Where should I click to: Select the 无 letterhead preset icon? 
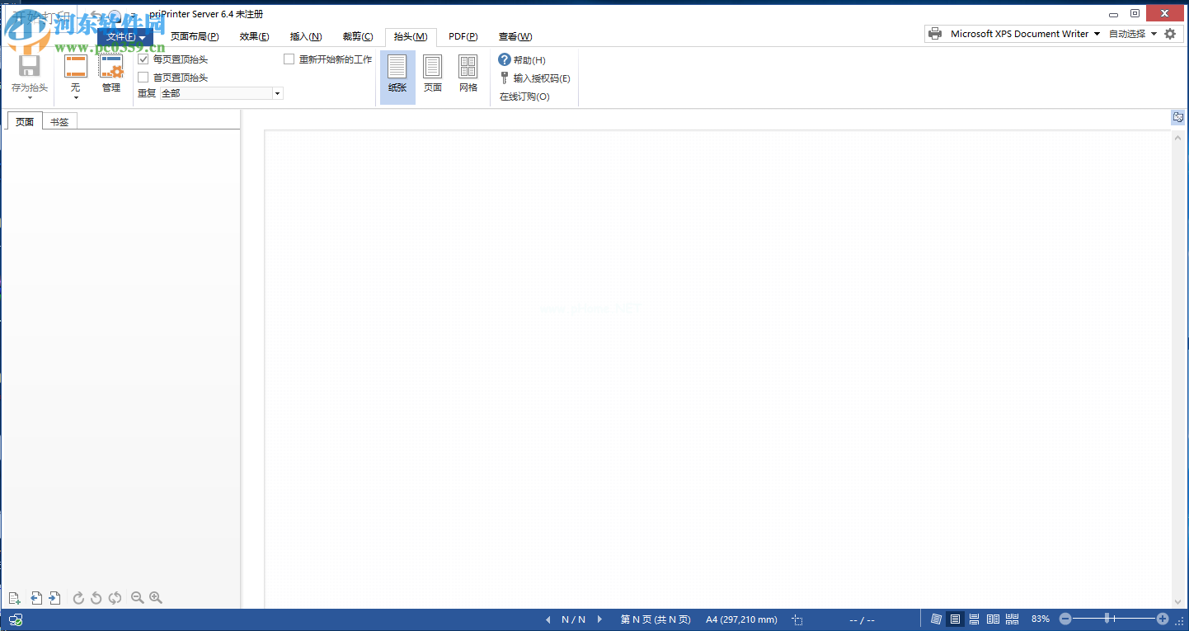[x=76, y=67]
